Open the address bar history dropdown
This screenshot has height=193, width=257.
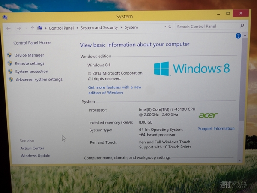(x=165, y=27)
